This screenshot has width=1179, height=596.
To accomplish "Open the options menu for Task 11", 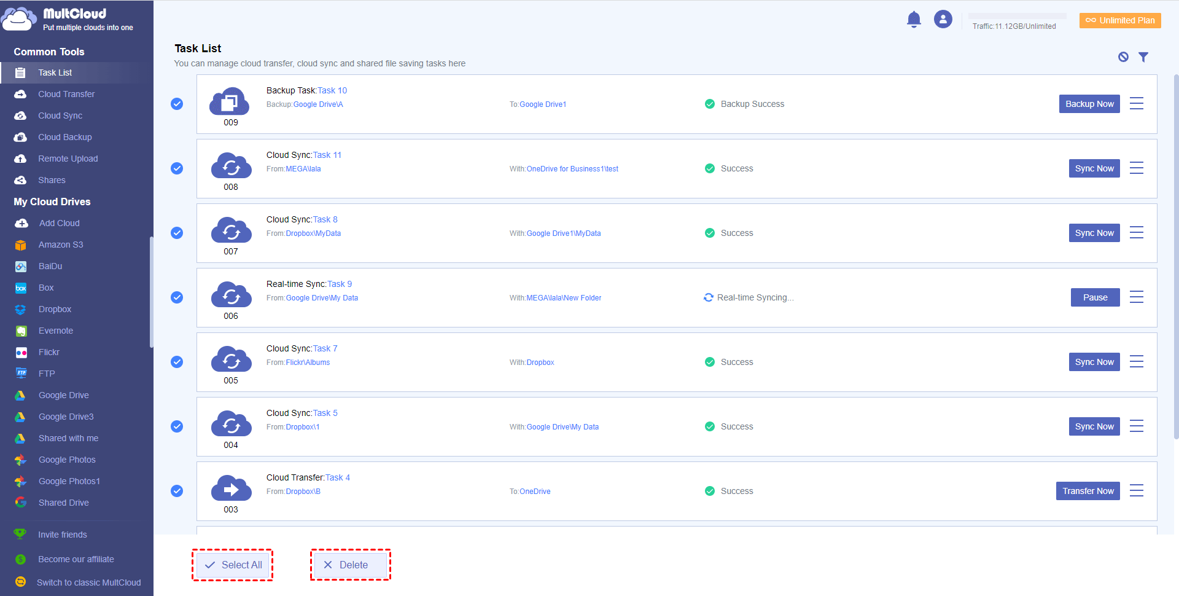I will pyautogui.click(x=1136, y=168).
